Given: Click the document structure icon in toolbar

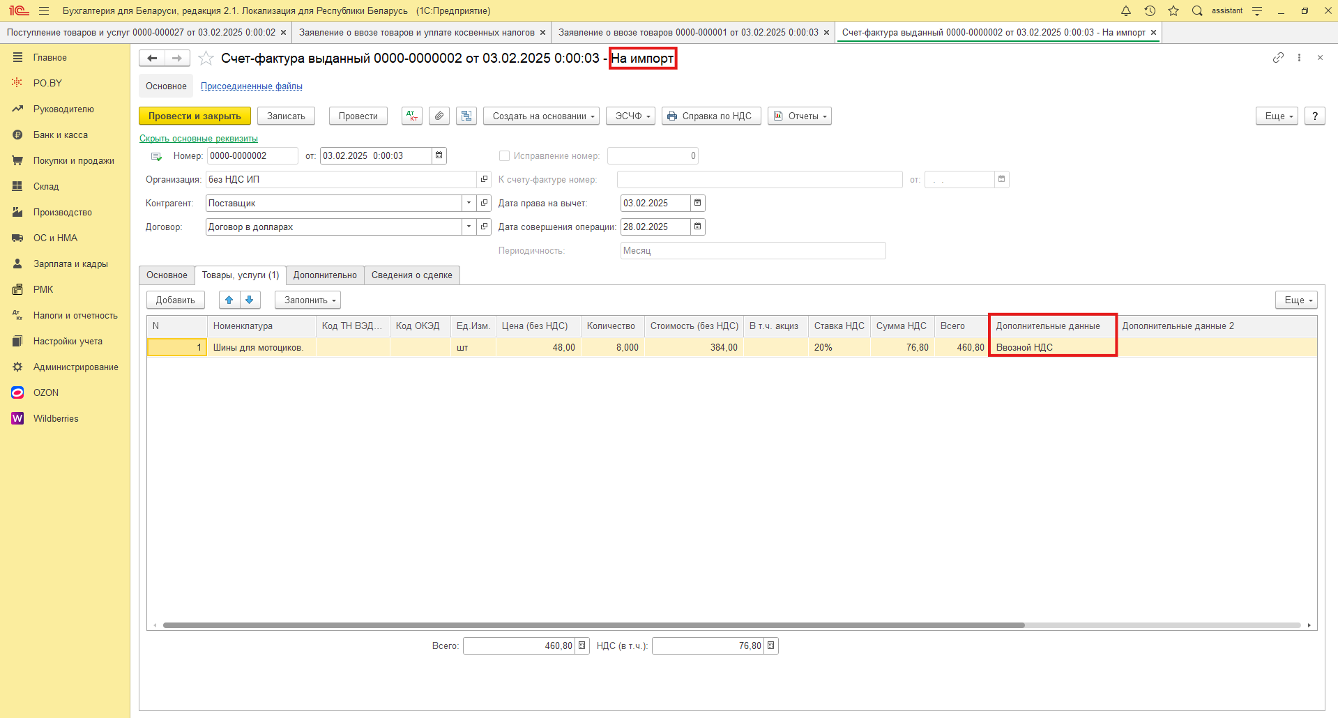Looking at the screenshot, I should [x=466, y=116].
